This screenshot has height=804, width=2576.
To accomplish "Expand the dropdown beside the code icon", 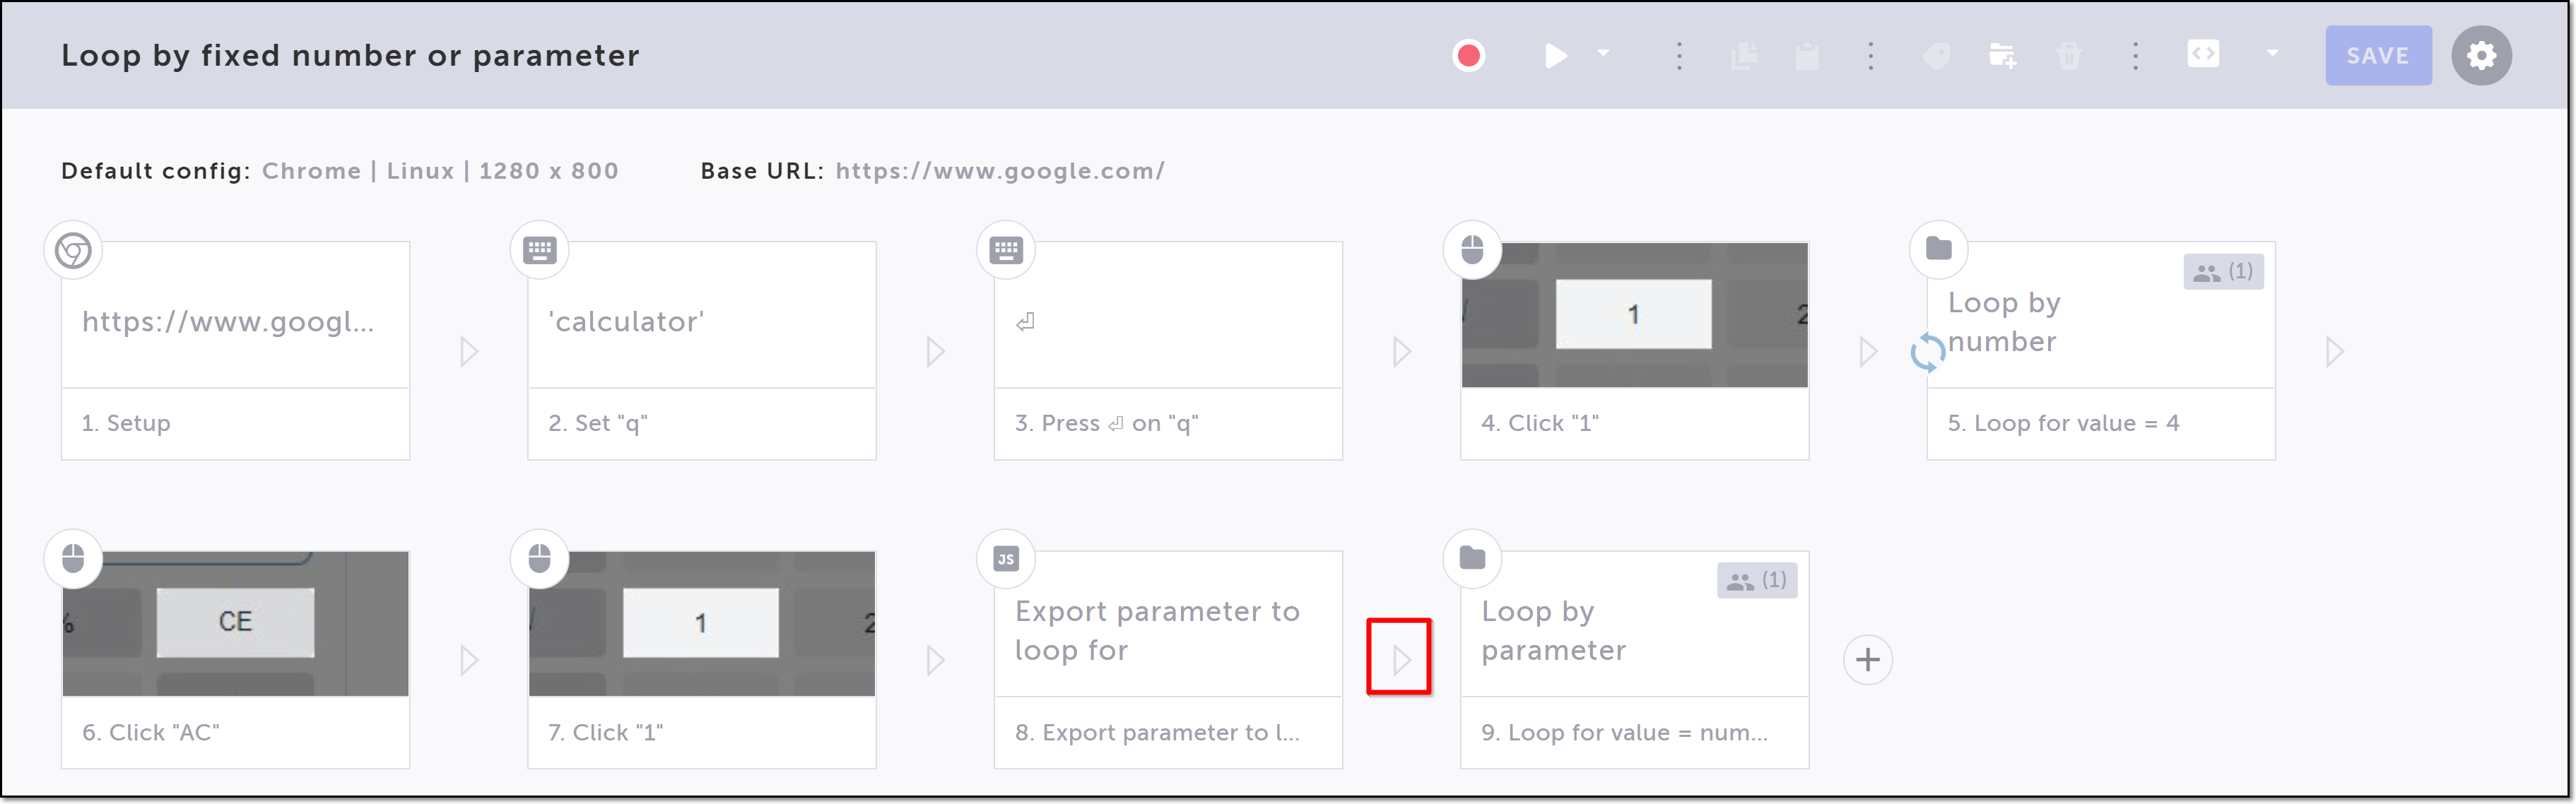I will (2272, 54).
